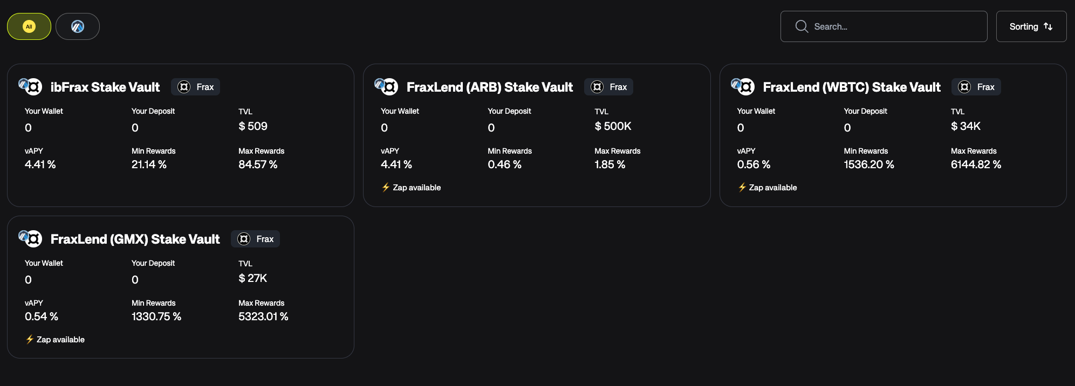Click the ibFrax Stake Vault token icon
Screen dimensions: 1075x386
31,86
